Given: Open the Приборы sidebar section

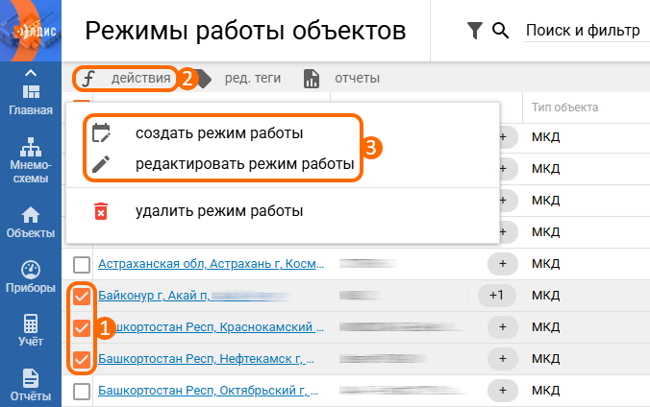Looking at the screenshot, I should tap(31, 277).
